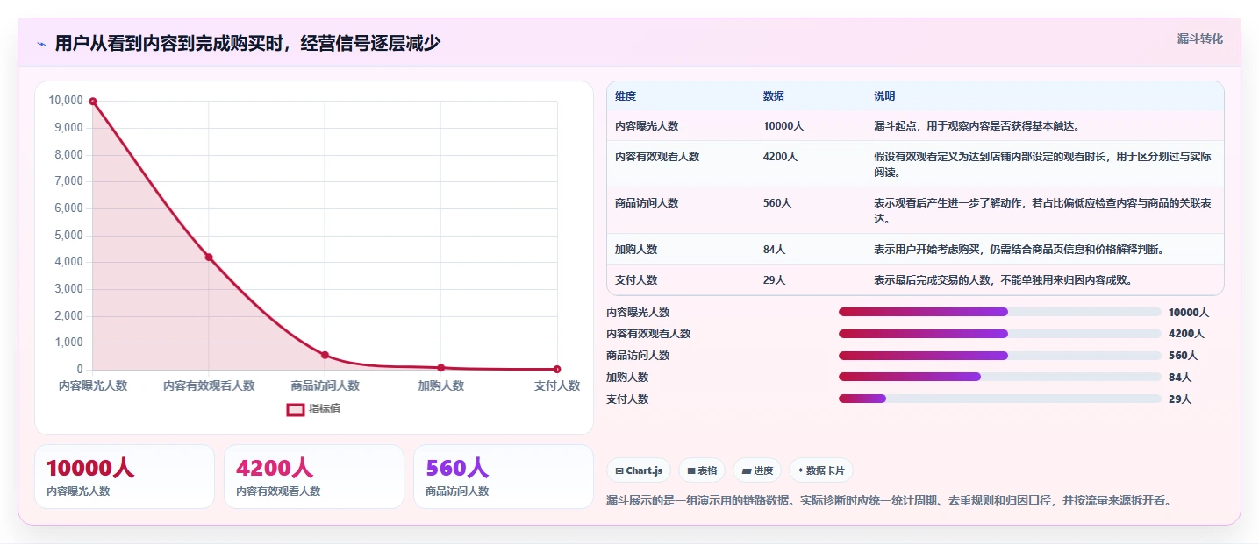This screenshot has height=544, width=1259.
Task: Click the 4200人 table cell
Action: [780, 157]
